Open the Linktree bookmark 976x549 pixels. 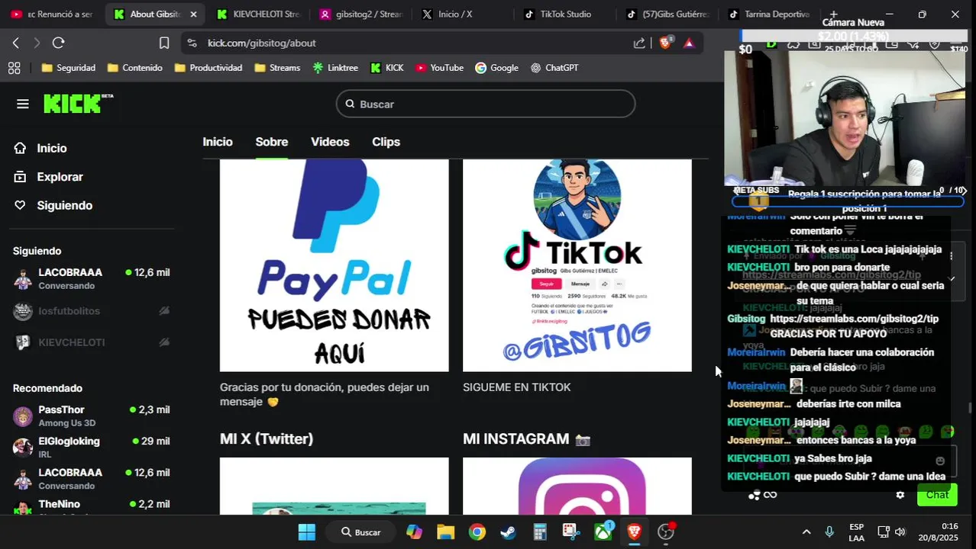click(335, 68)
